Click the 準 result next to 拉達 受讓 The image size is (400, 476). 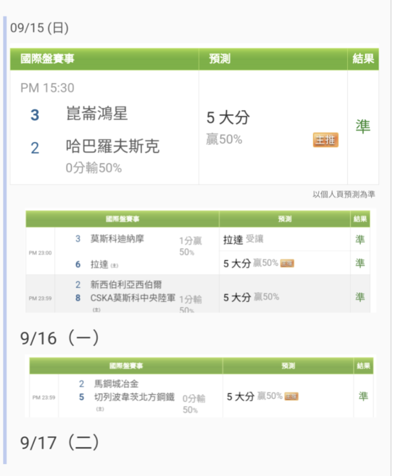(360, 240)
